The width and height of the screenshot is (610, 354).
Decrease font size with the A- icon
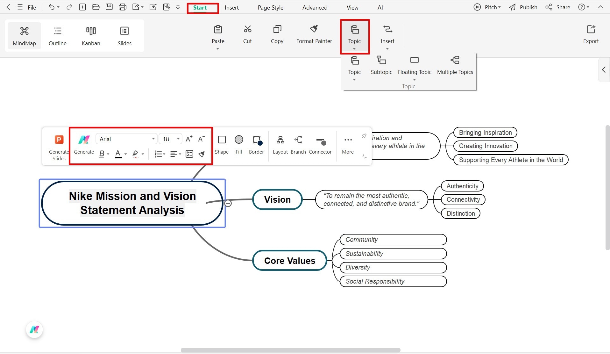click(201, 139)
